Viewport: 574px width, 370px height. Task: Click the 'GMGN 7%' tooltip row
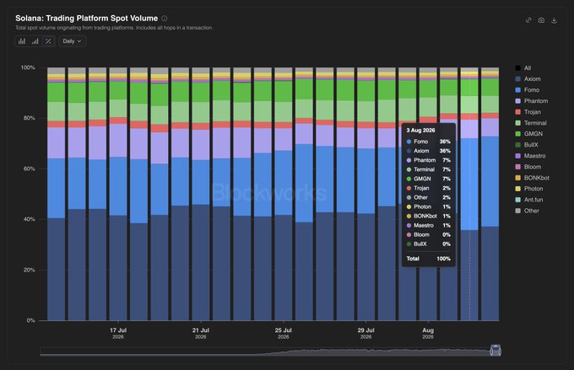pyautogui.click(x=428, y=179)
